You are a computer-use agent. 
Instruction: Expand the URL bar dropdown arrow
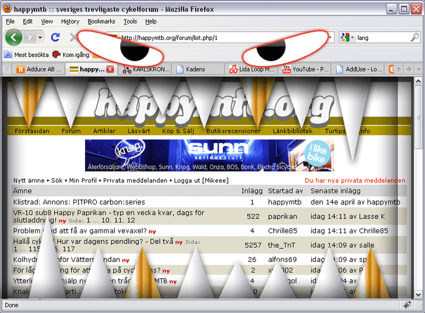(x=331, y=38)
